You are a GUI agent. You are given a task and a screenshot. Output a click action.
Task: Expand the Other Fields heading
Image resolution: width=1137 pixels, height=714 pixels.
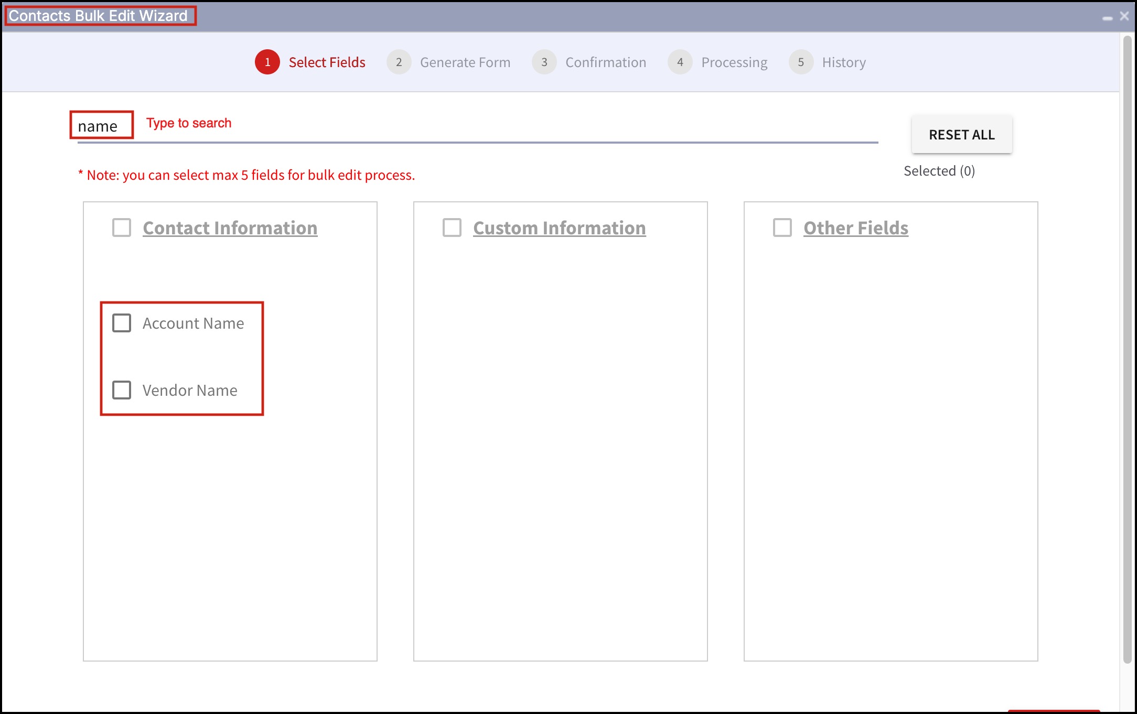855,228
